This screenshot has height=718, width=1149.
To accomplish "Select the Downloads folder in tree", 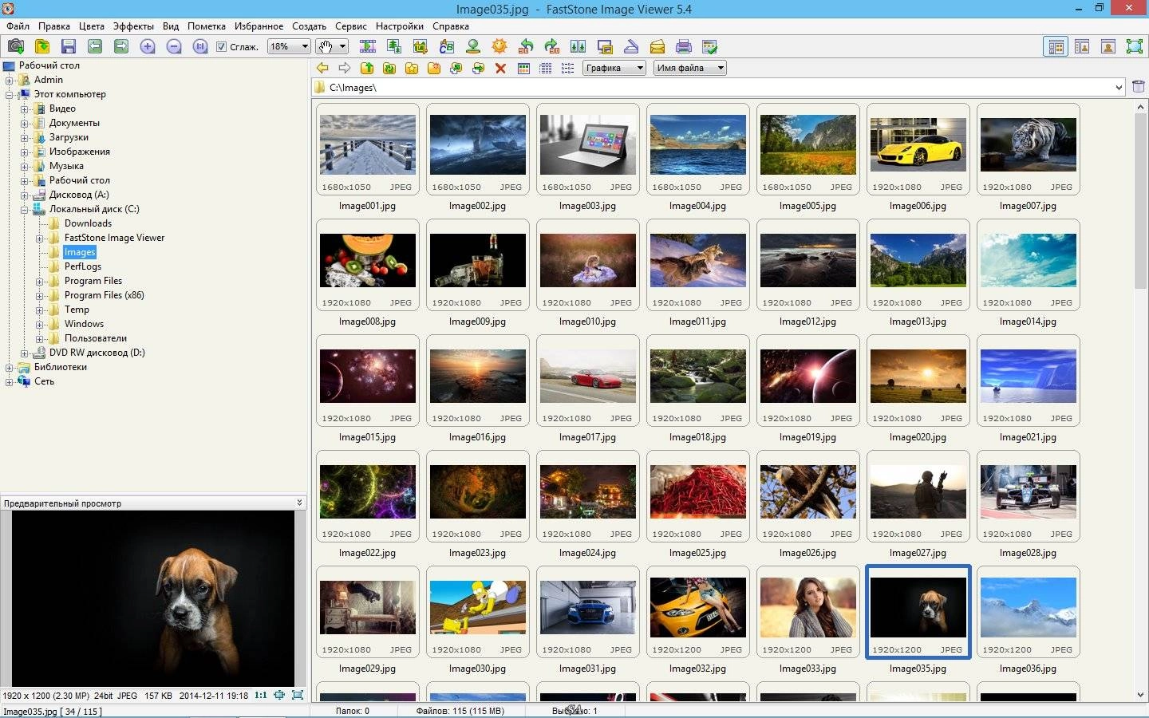I will tap(88, 223).
